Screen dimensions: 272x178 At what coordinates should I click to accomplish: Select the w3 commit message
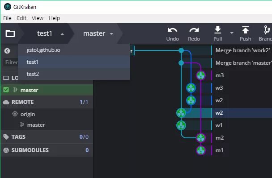pos(219,88)
